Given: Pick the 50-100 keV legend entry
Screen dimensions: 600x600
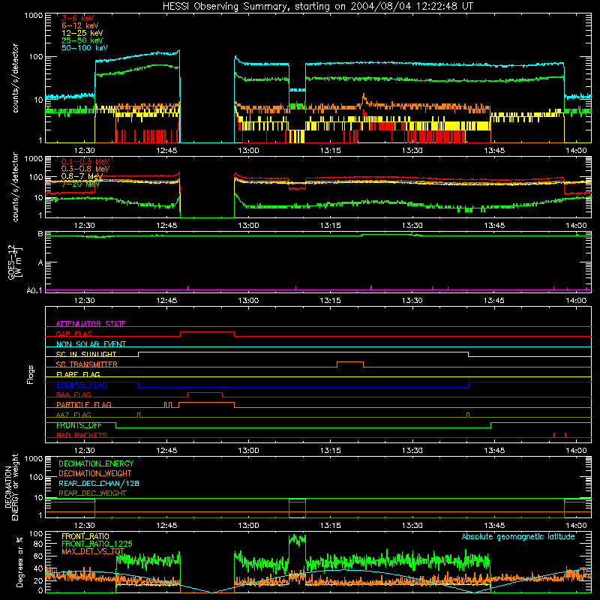Looking at the screenshot, I should coord(84,48).
